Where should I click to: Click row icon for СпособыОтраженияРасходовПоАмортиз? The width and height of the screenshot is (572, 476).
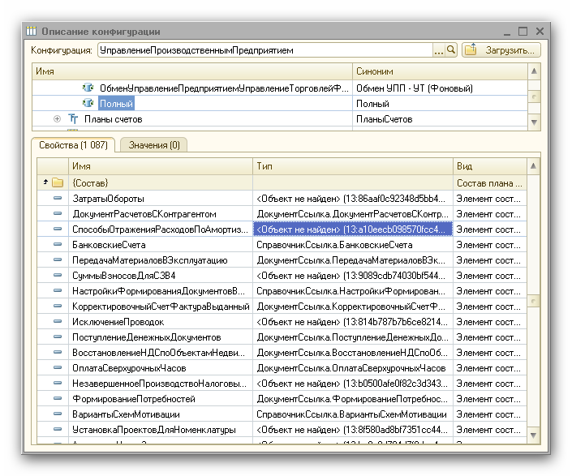58,229
